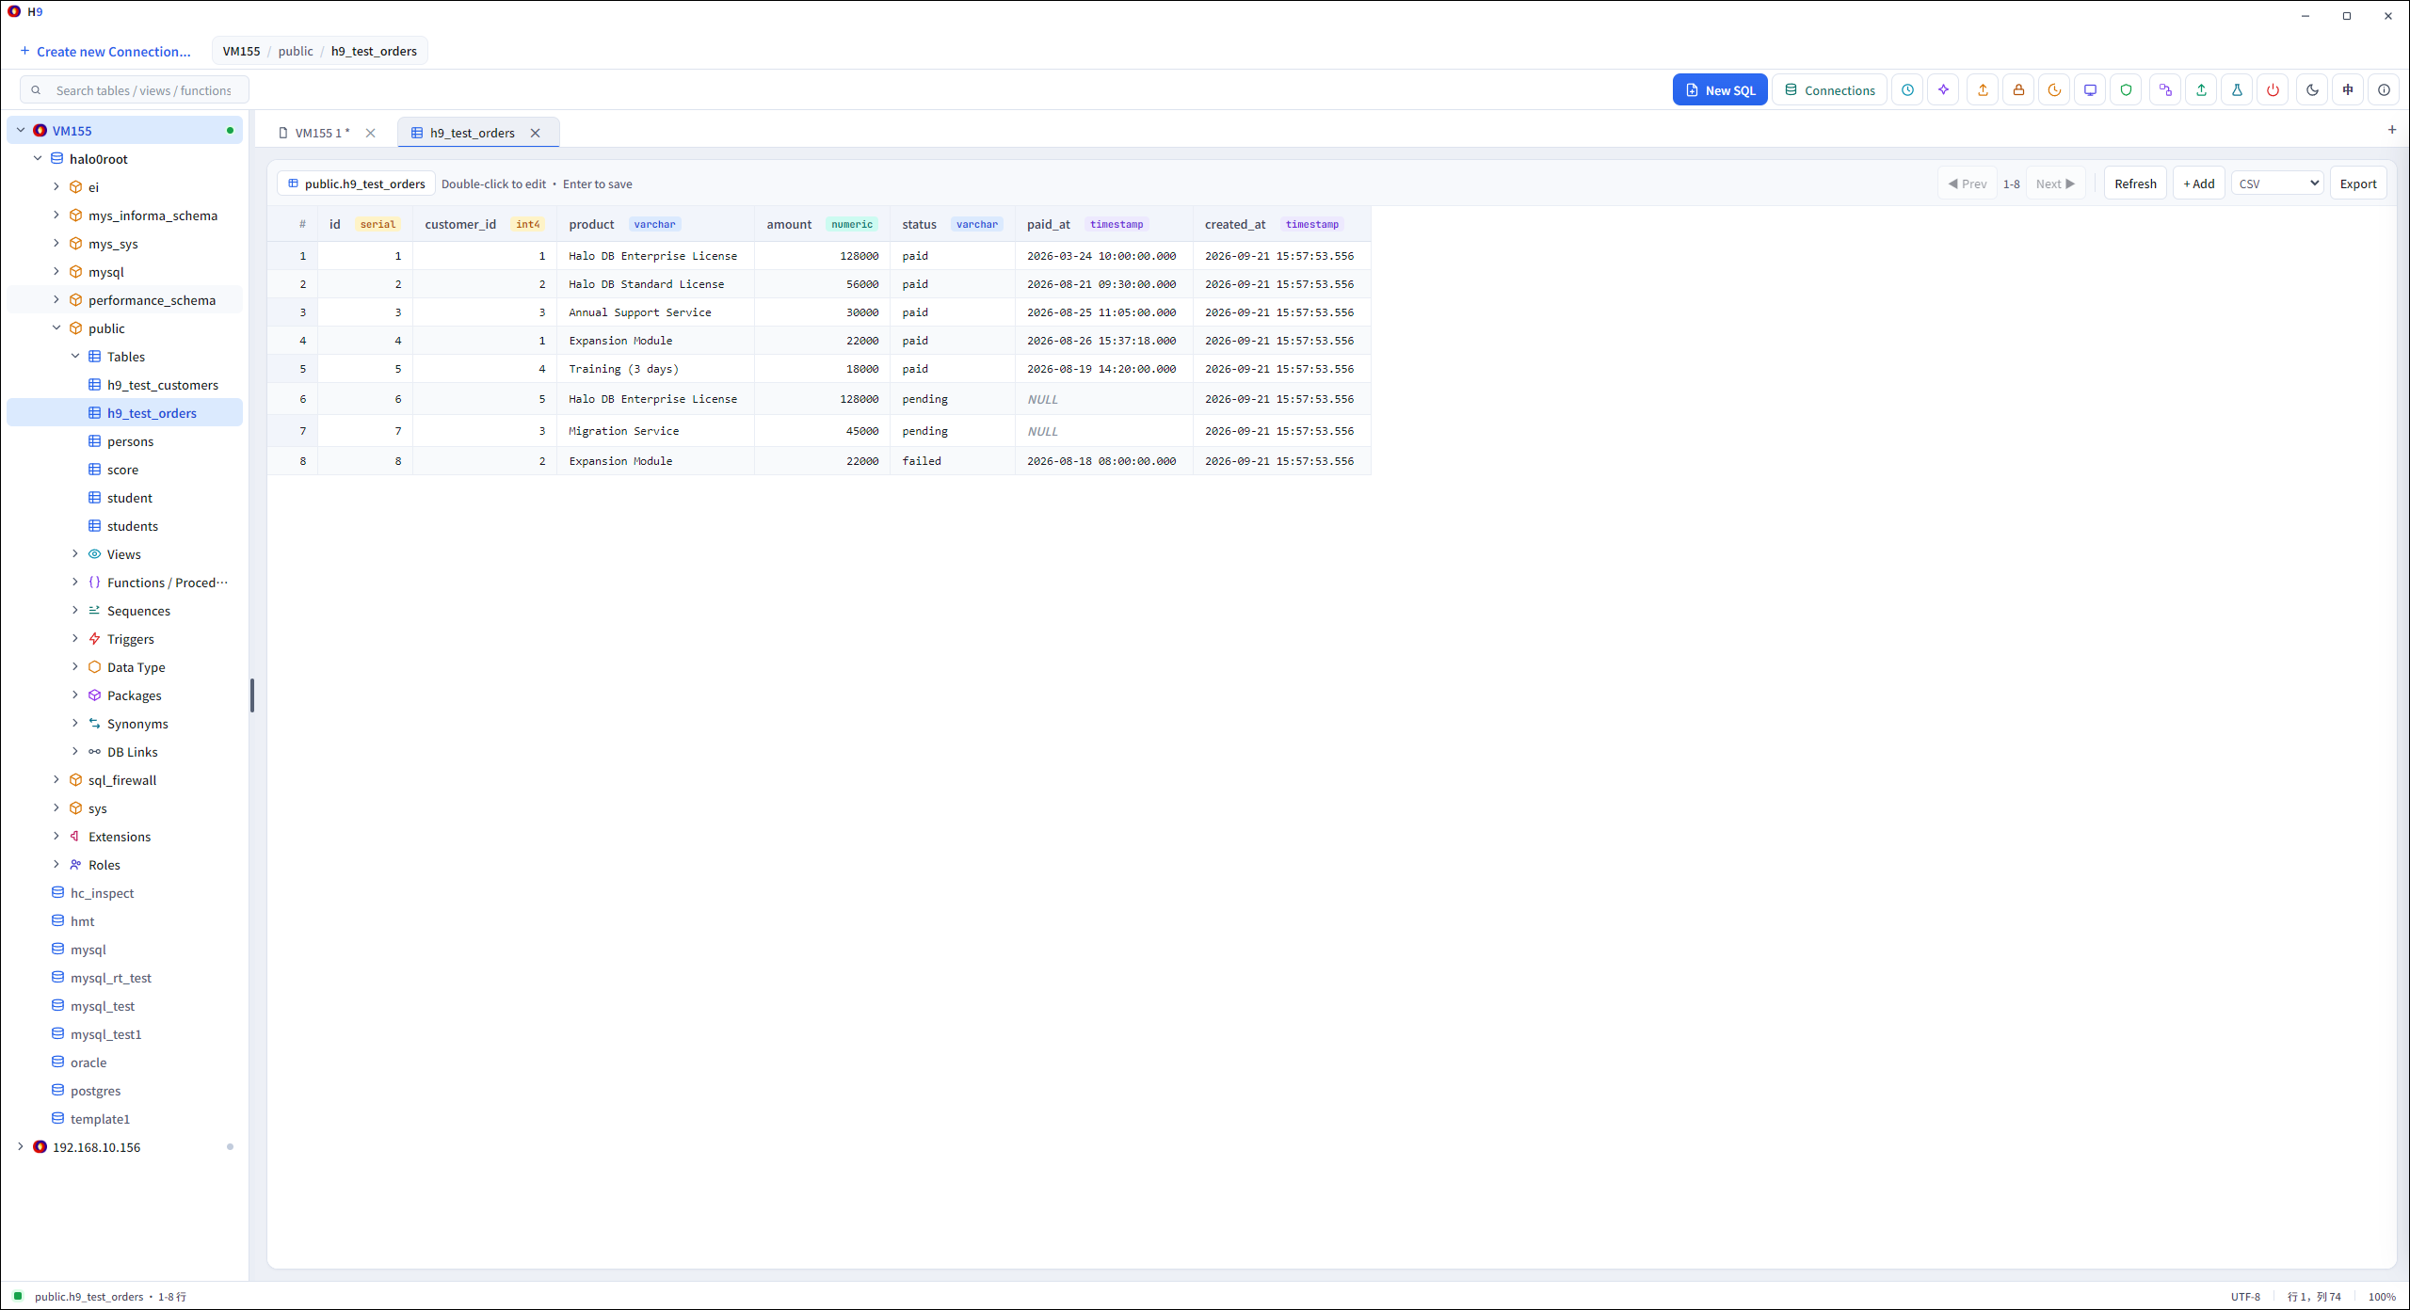The width and height of the screenshot is (2410, 1310).
Task: Select the Migration Service product cell
Action: 655,431
